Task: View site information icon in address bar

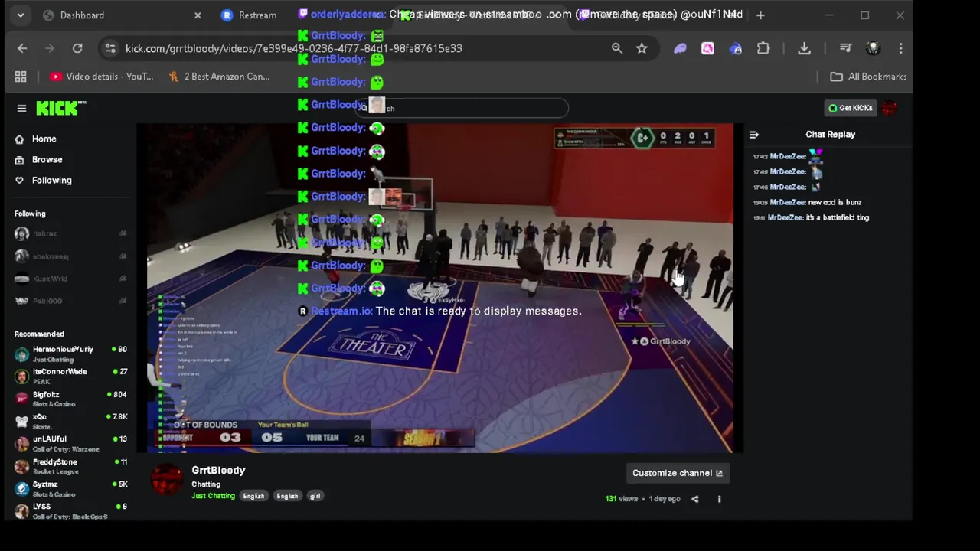Action: (110, 48)
